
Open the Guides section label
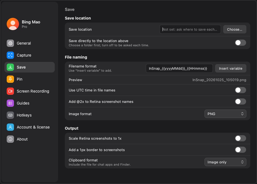coord(23,103)
